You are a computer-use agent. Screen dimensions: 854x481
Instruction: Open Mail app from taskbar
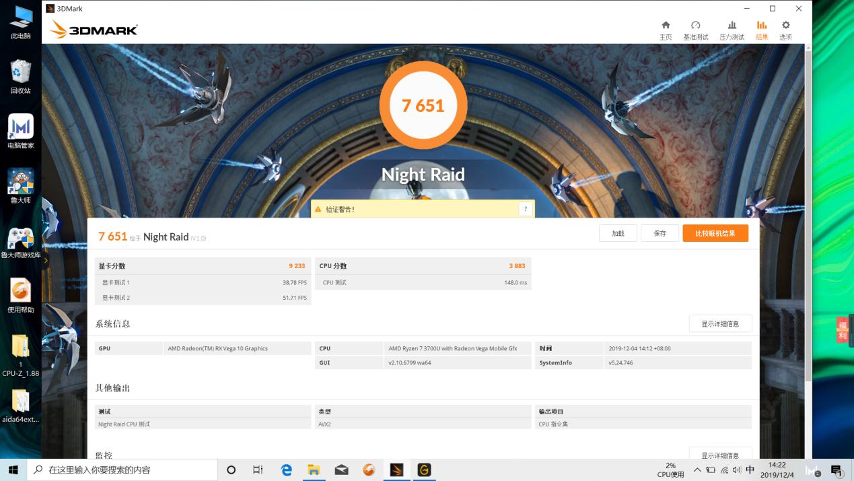click(x=341, y=470)
